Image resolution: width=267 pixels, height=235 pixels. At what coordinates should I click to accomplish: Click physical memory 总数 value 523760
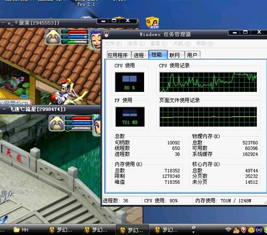250,143
